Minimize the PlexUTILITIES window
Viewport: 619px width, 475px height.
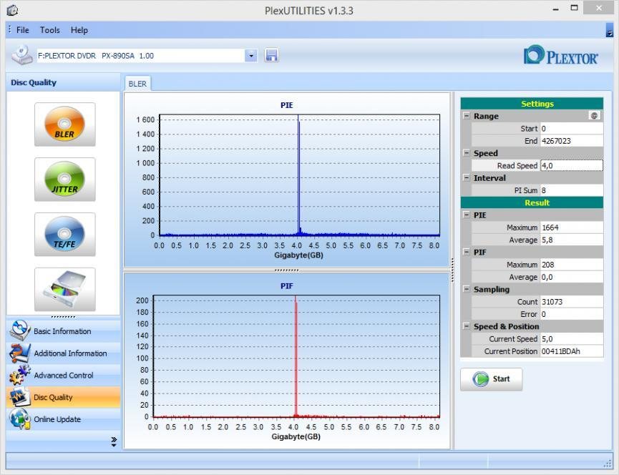coord(556,9)
